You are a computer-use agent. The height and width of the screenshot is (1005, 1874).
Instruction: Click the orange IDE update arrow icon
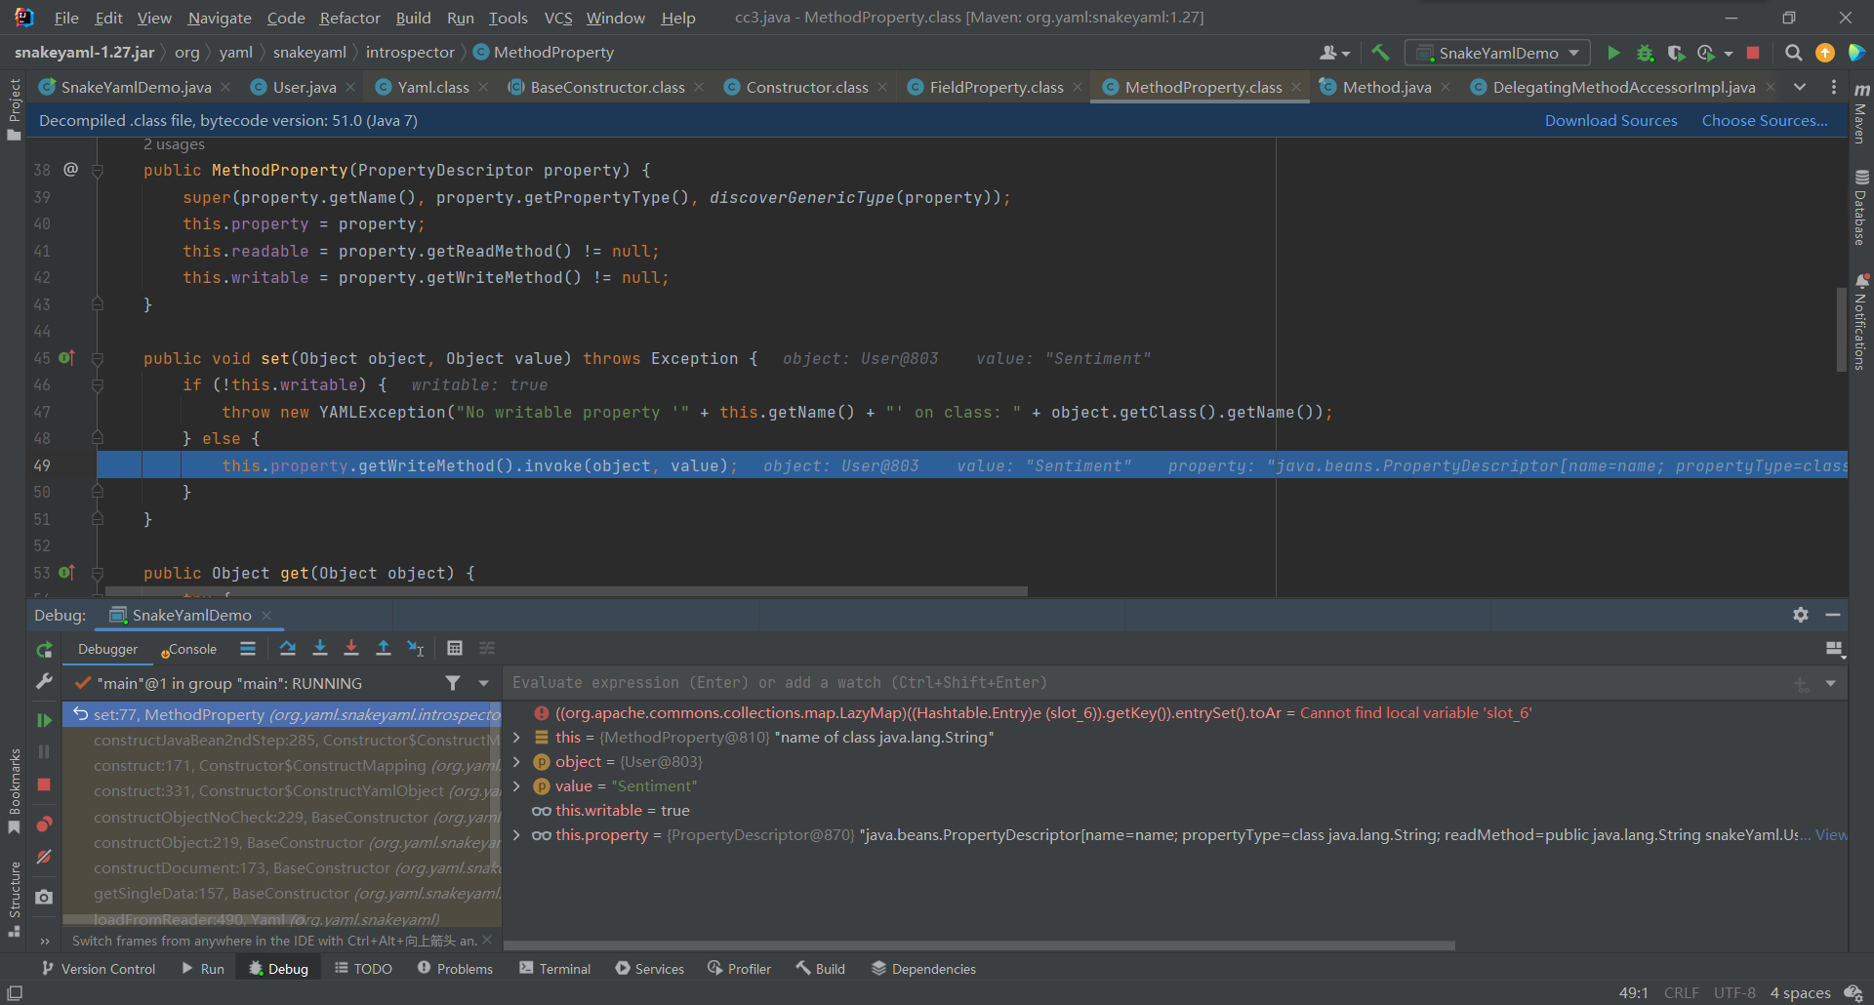1824,53
